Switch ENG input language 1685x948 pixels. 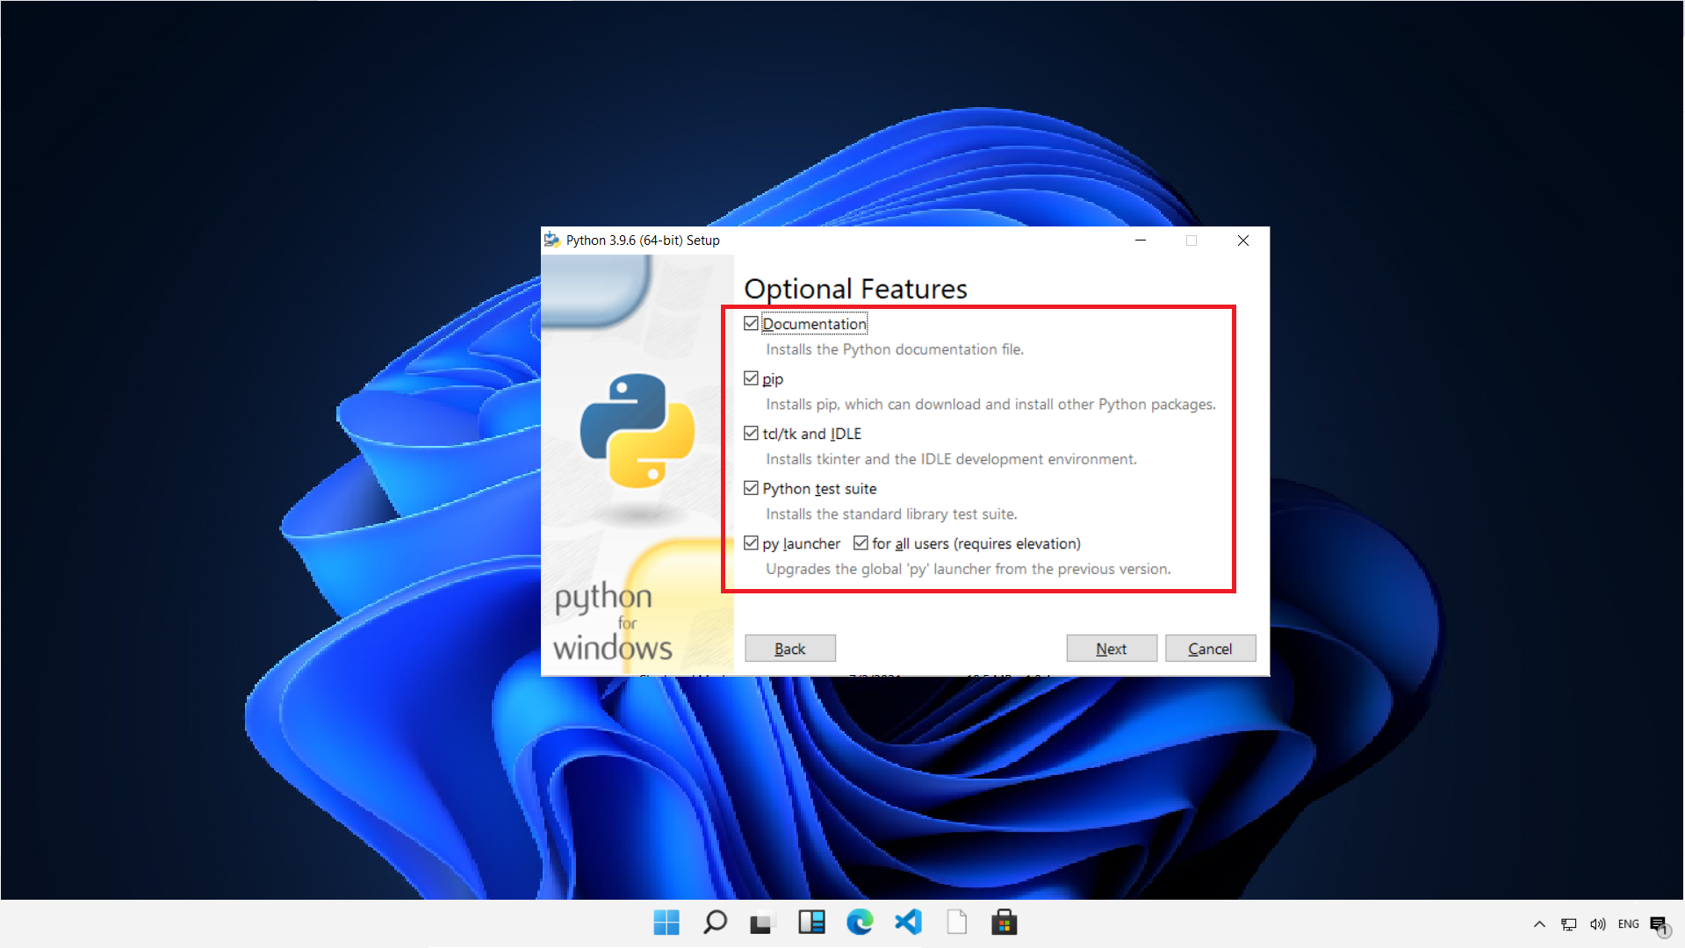point(1629,924)
